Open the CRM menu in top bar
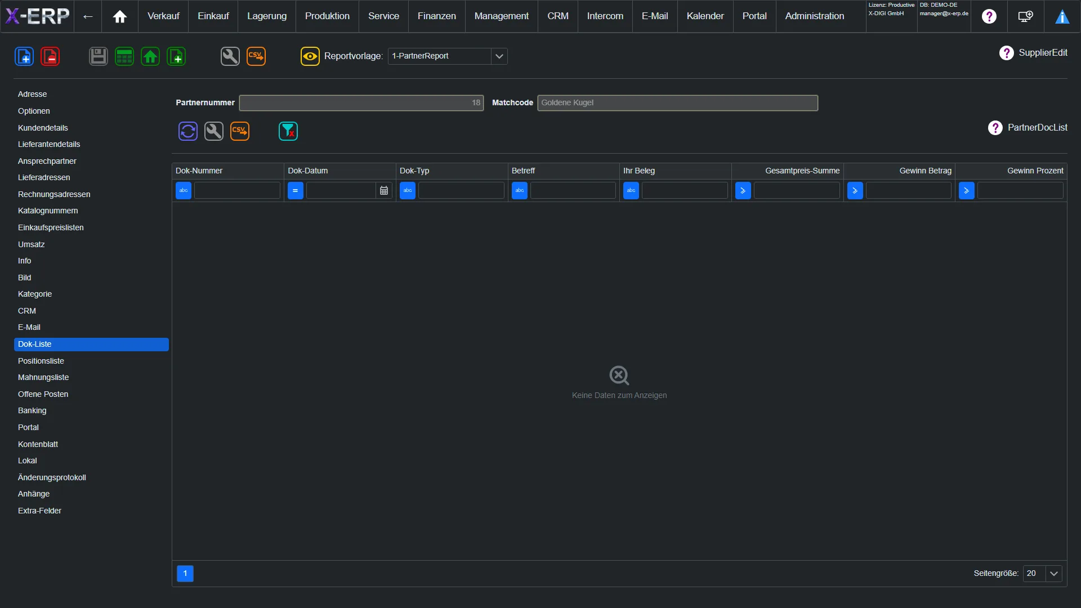 (x=558, y=16)
